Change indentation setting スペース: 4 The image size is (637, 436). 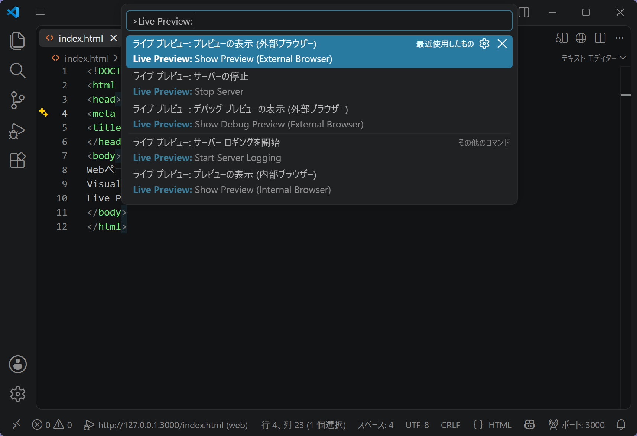pyautogui.click(x=376, y=424)
